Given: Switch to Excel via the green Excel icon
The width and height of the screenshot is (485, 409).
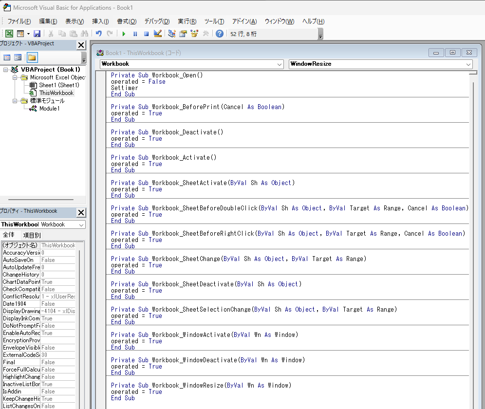Looking at the screenshot, I should tap(9, 34).
